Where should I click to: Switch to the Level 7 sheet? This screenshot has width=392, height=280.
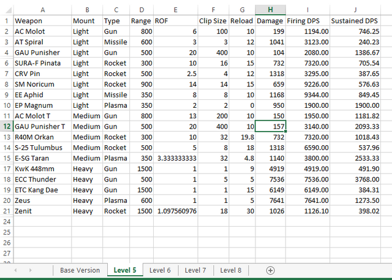click(x=195, y=270)
